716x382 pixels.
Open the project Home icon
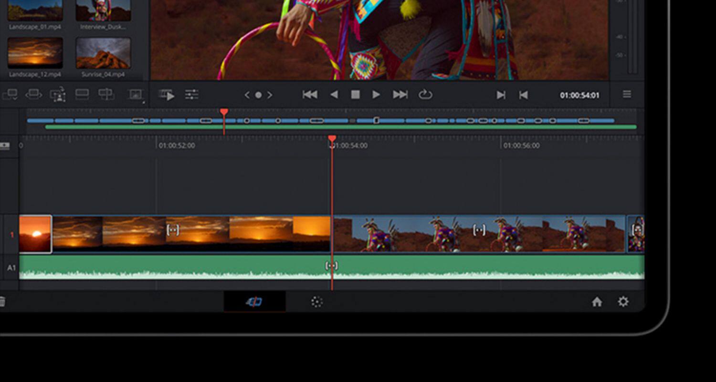[x=597, y=301]
